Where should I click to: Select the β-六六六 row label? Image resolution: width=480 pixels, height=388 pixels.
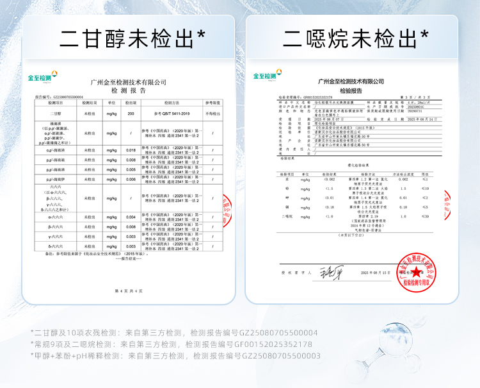pos(56,227)
